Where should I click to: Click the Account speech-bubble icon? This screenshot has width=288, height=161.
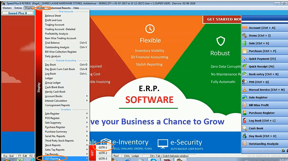point(245,28)
